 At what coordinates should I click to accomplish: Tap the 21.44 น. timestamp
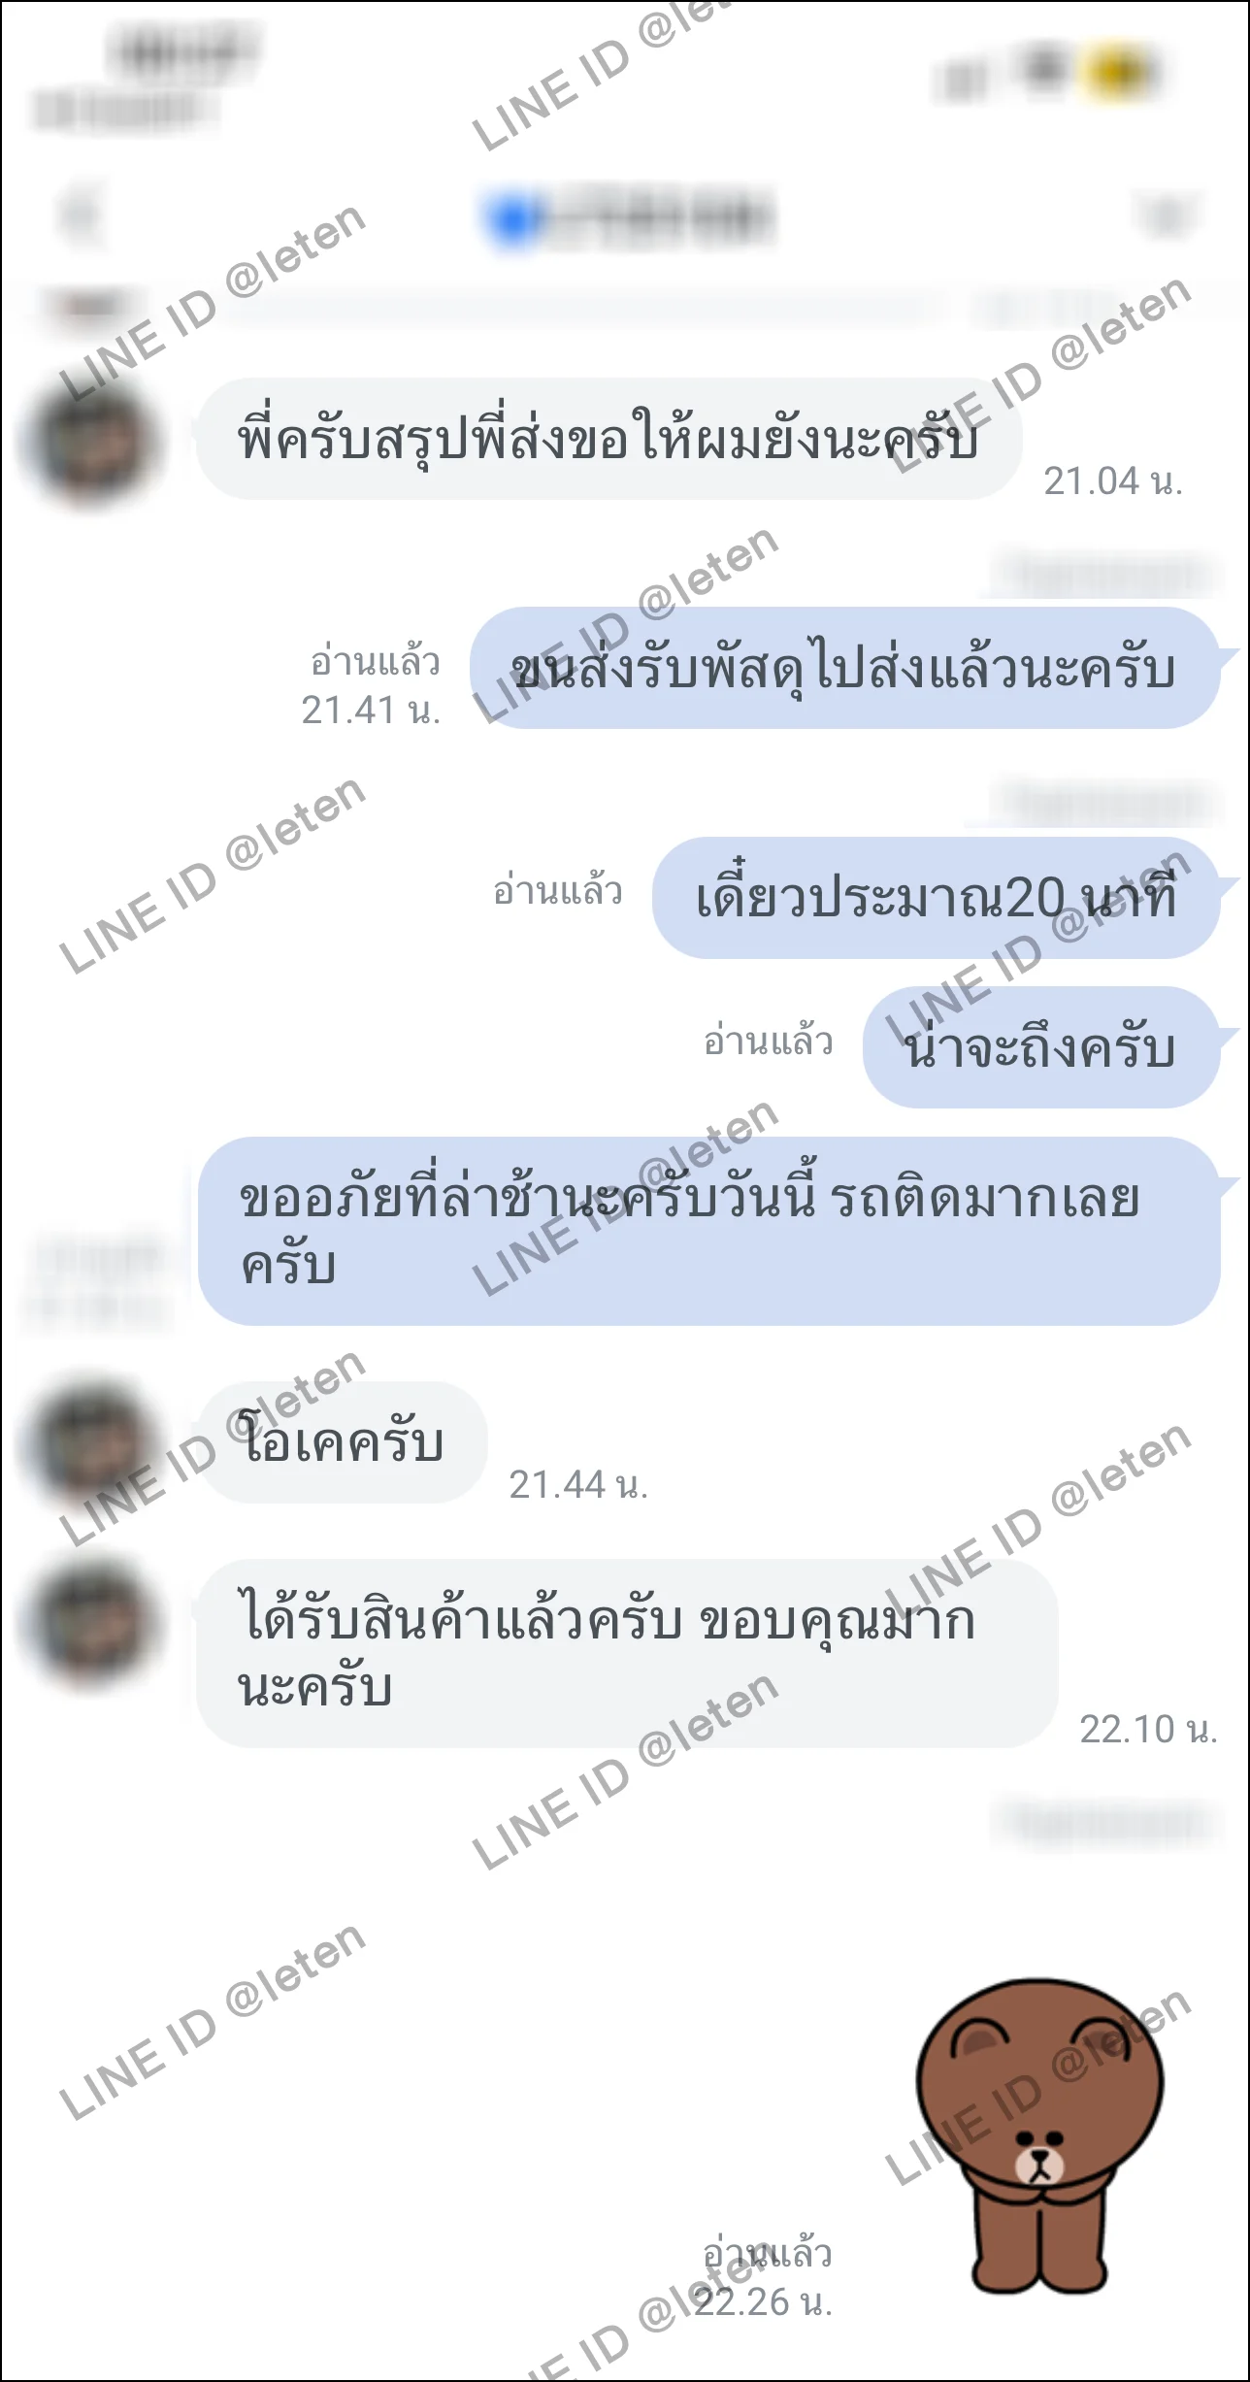(578, 1484)
